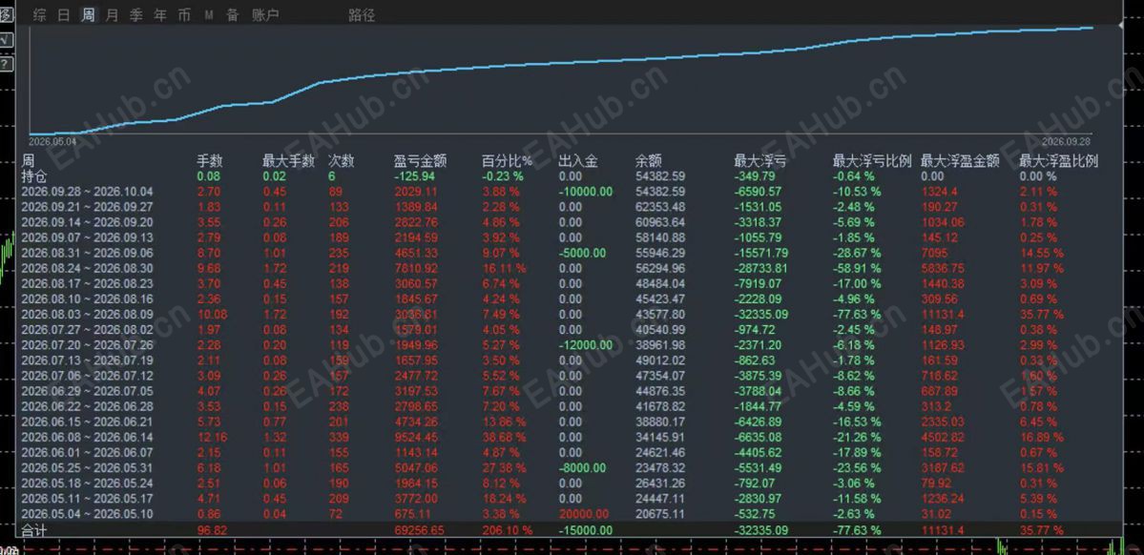The height and width of the screenshot is (555, 1144).
Task: Open the 币 currency tab
Action: tap(184, 14)
